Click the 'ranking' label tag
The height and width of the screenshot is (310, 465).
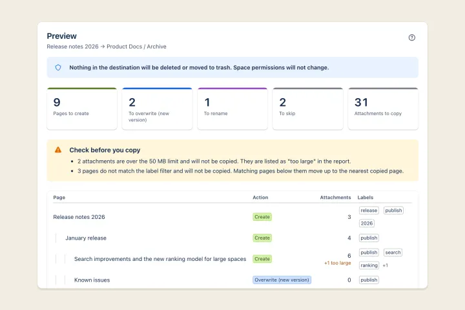pyautogui.click(x=369, y=265)
